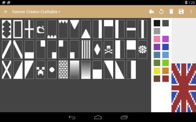Save the banner using the floppy disk icon
196x122 pixels.
[x=181, y=11]
